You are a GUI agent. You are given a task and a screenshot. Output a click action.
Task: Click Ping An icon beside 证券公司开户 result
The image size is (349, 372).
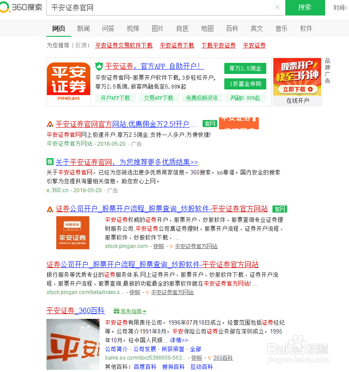(x=50, y=209)
